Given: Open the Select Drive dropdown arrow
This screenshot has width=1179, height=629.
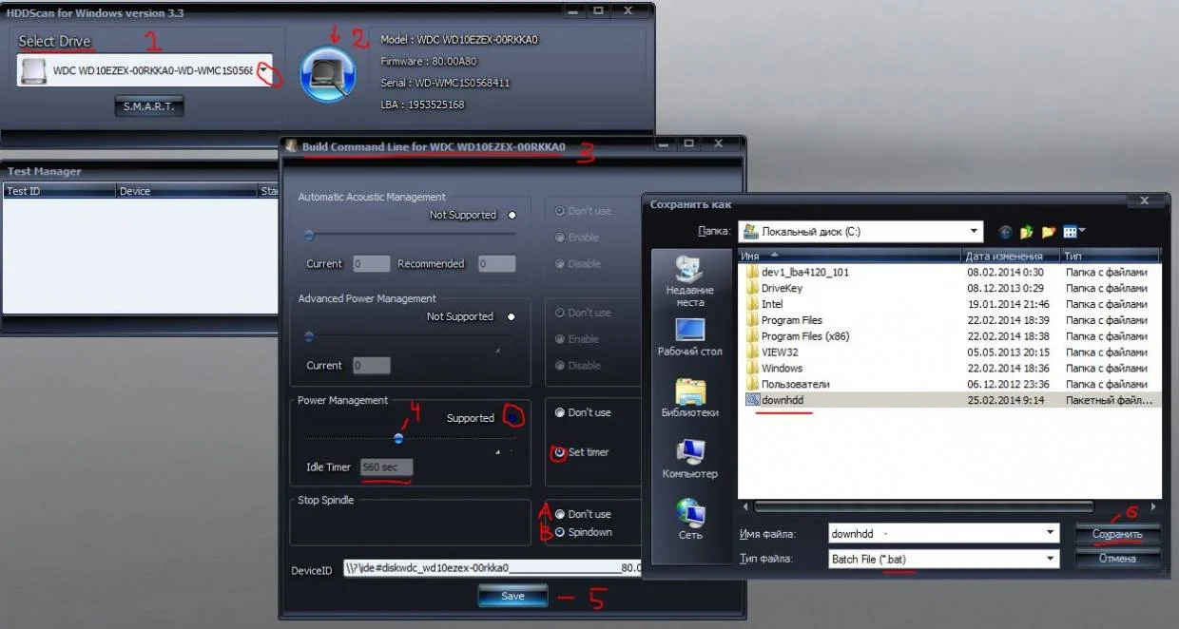Looking at the screenshot, I should (x=263, y=71).
